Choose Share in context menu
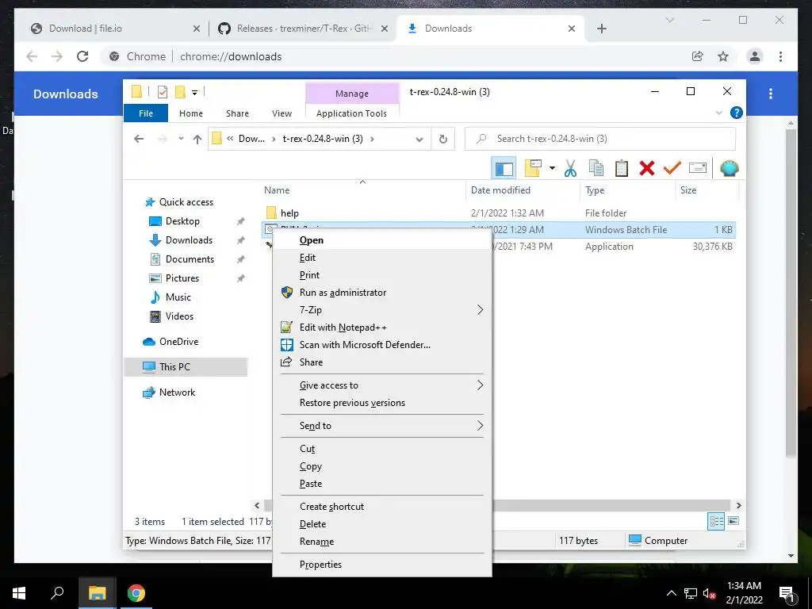 (382, 362)
